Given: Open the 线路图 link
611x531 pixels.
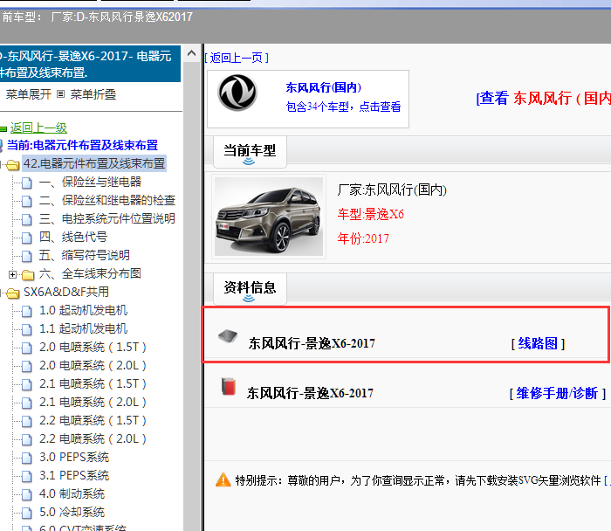Looking at the screenshot, I should tap(538, 343).
